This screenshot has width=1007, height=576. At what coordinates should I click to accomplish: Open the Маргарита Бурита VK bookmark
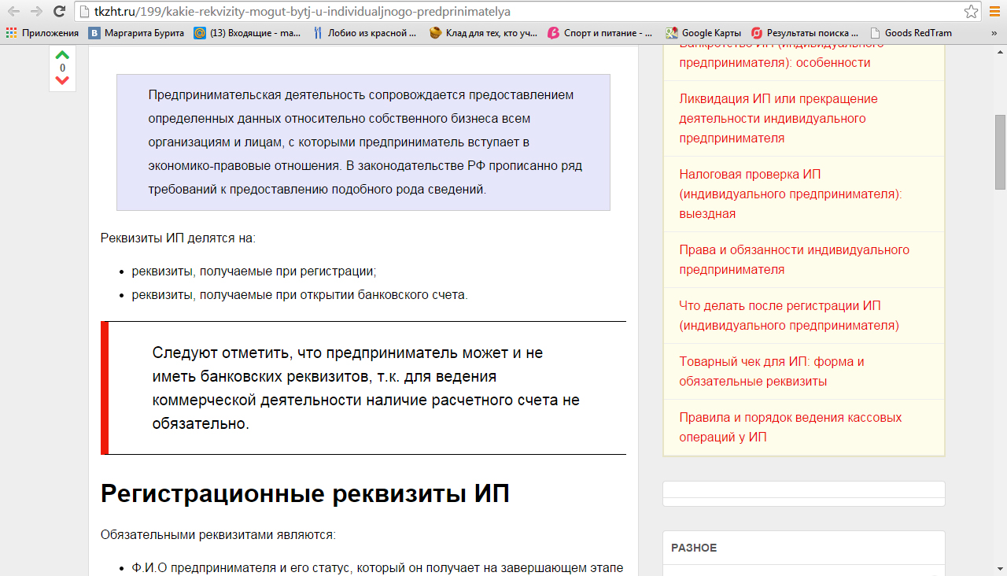tap(136, 33)
